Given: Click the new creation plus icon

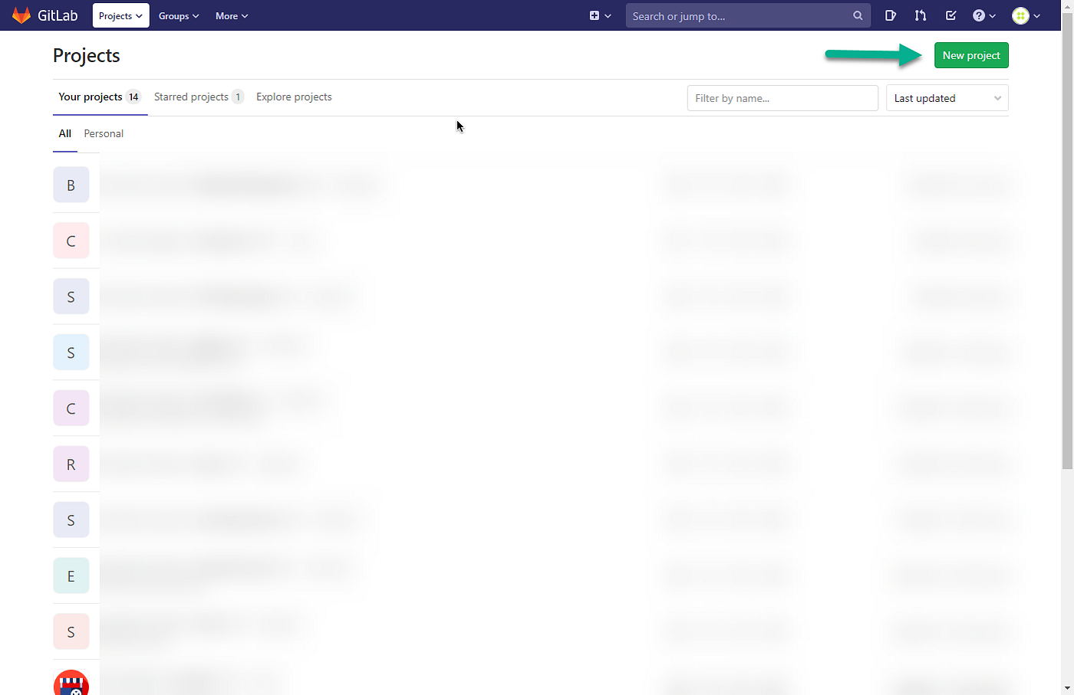Looking at the screenshot, I should (595, 15).
